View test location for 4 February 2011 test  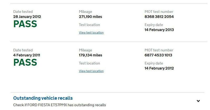[x=91, y=71]
